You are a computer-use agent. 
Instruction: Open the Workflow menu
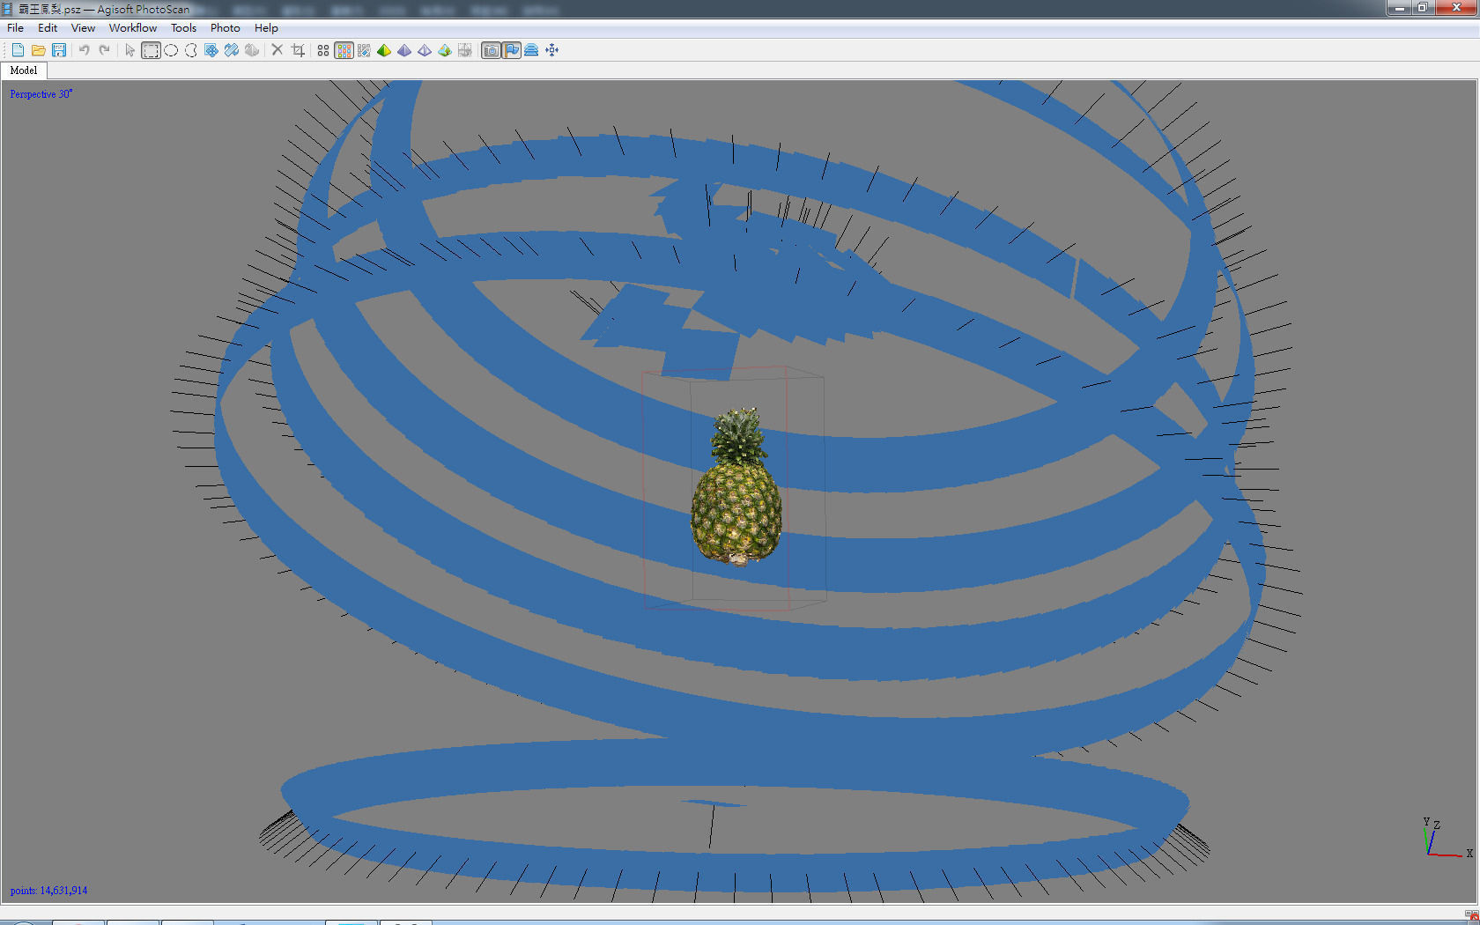click(x=132, y=28)
